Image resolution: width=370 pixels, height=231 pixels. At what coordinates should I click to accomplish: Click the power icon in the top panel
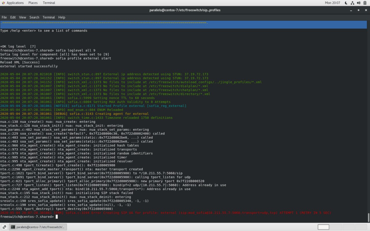click(x=365, y=3)
